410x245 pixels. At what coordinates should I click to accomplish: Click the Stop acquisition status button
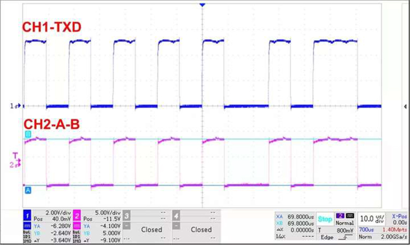pos(325,219)
